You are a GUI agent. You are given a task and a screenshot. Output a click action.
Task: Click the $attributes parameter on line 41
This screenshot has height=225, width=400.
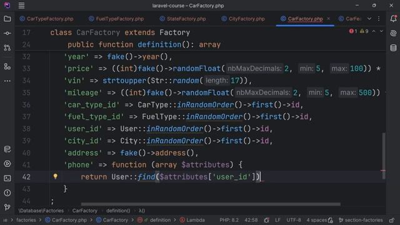click(206, 165)
